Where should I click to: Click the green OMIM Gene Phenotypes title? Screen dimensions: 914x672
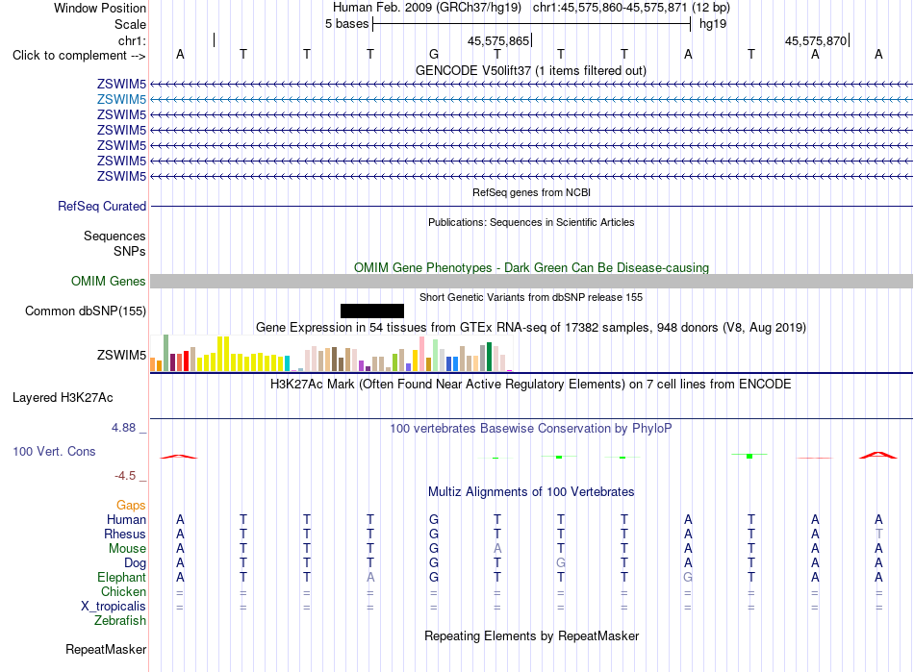(x=532, y=267)
